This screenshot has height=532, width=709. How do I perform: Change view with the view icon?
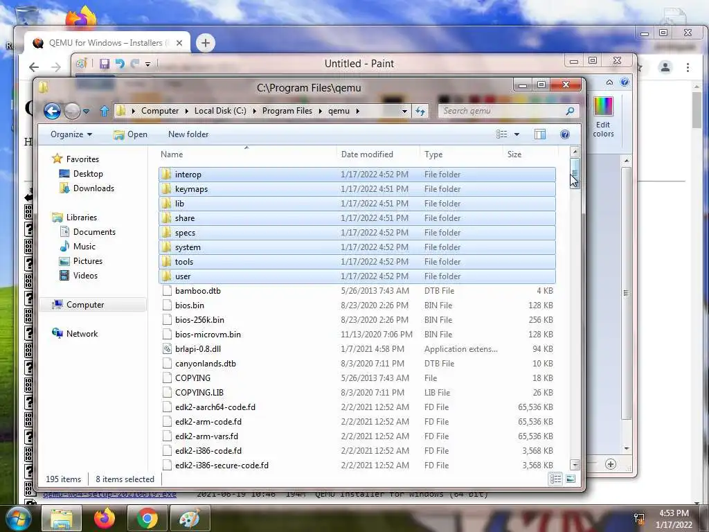(501, 134)
